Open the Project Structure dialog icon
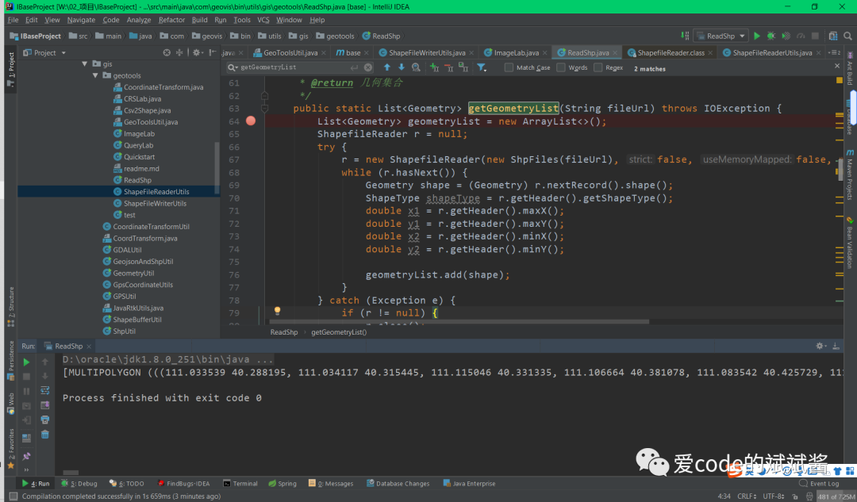 833,36
